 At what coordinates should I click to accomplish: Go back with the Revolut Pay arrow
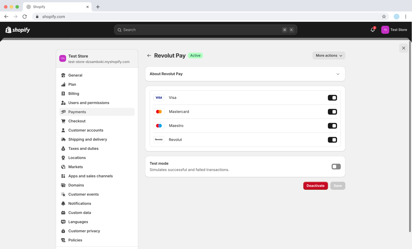[x=149, y=56]
